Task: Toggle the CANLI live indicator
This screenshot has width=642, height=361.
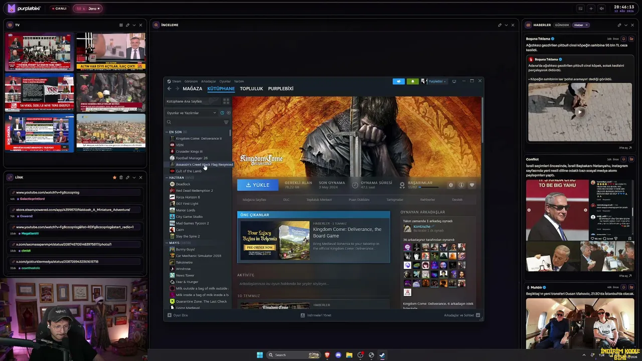Action: [x=59, y=9]
